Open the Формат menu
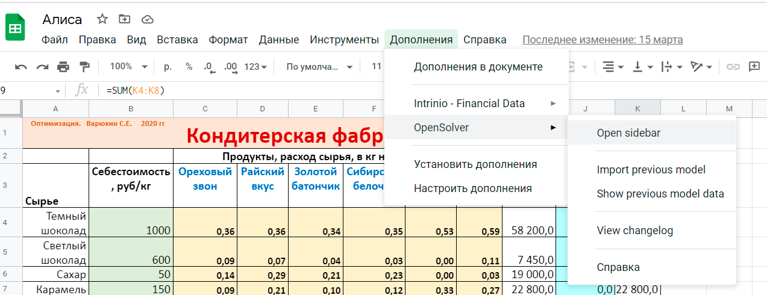The width and height of the screenshot is (767, 295). point(228,40)
